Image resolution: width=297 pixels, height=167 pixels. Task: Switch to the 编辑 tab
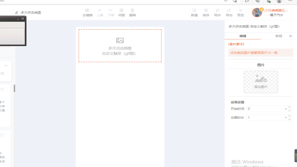tap(242, 36)
